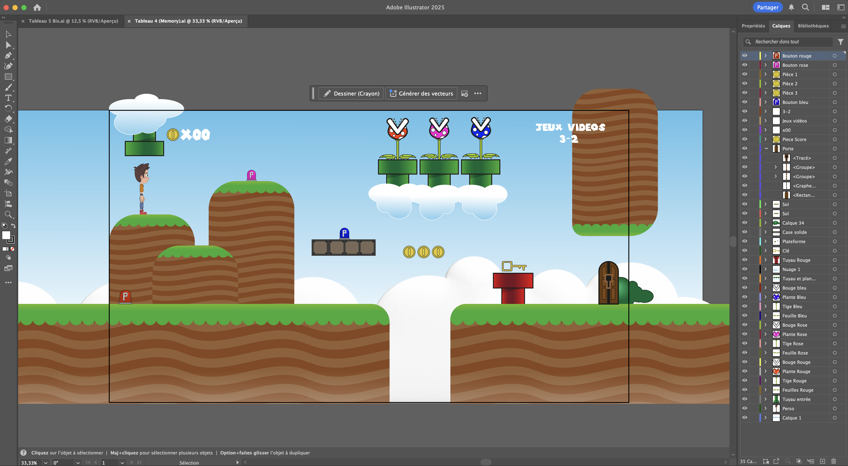The width and height of the screenshot is (848, 466).
Task: Click the delete layer trash icon
Action: click(833, 461)
